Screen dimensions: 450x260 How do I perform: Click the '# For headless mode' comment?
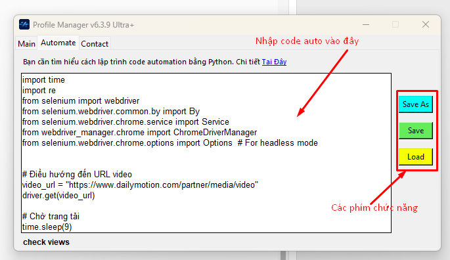coord(277,143)
